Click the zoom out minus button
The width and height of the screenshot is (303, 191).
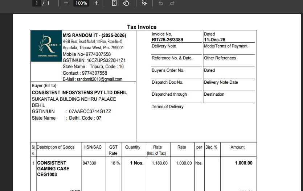pyautogui.click(x=66, y=3)
